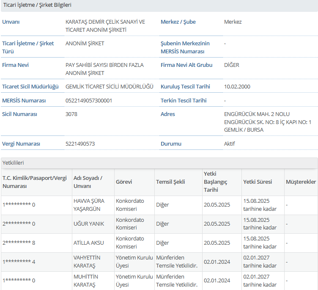The width and height of the screenshot is (318, 290).
Task: Click start date 20.05.2025 in HAVVA ŞÜRA row
Action: click(217, 205)
